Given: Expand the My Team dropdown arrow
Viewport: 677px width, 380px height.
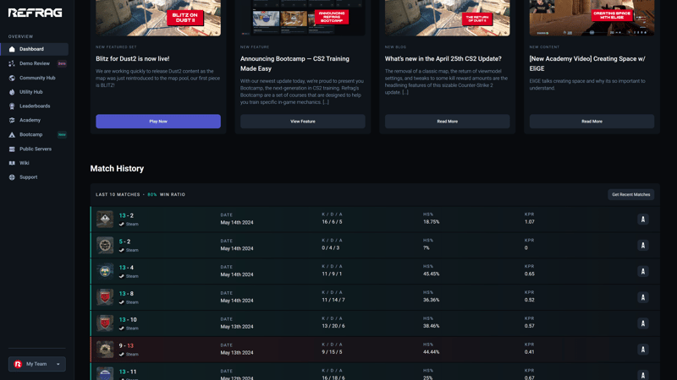Looking at the screenshot, I should pos(58,364).
